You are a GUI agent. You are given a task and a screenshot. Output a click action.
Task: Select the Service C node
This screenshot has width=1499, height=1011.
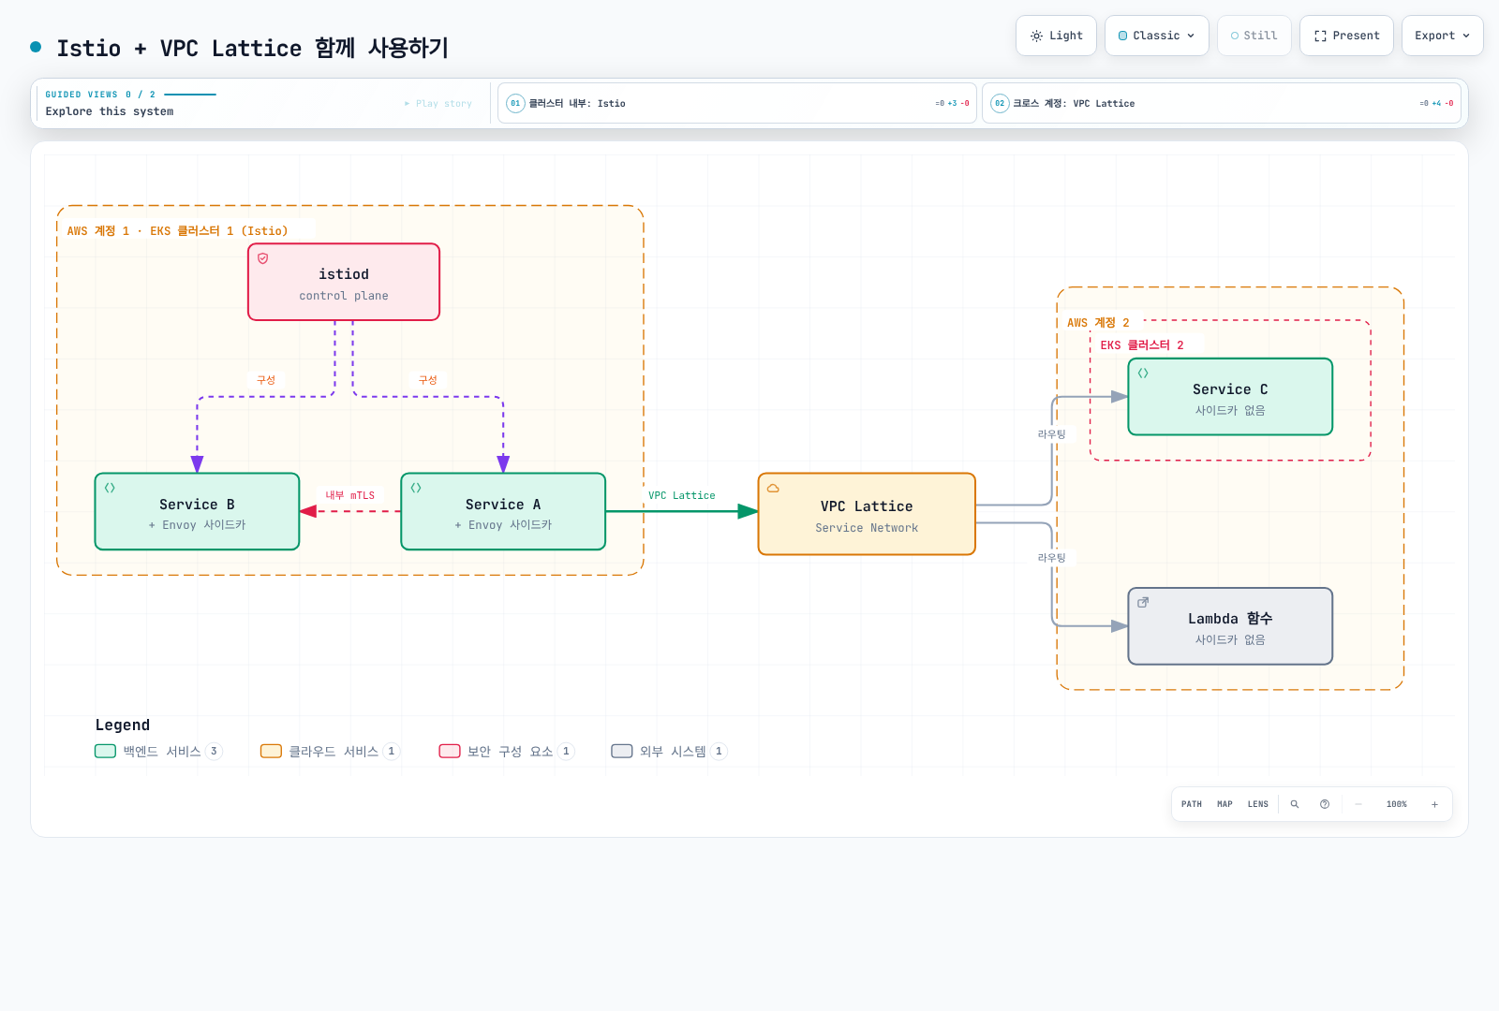(1230, 397)
